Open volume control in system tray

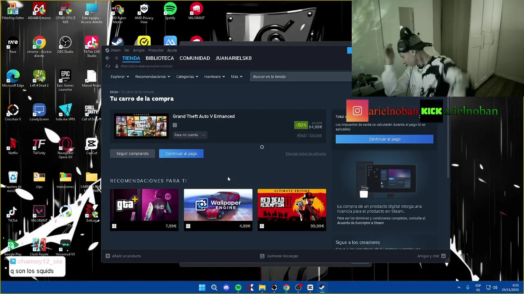495,287
